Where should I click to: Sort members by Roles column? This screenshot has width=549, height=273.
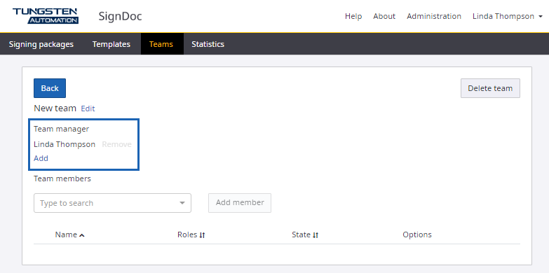[191, 234]
